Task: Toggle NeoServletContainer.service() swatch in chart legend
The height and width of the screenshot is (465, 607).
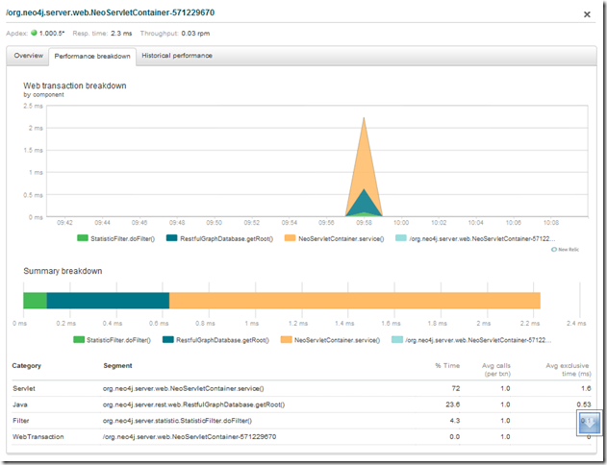Action: (x=291, y=236)
